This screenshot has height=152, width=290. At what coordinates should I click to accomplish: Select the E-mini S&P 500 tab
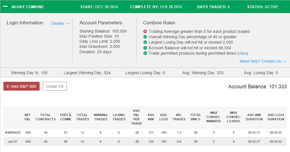tap(21, 86)
